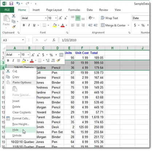The width and height of the screenshot is (153, 151).
Task: Toggle Wrap Text
Action: (x=109, y=18)
